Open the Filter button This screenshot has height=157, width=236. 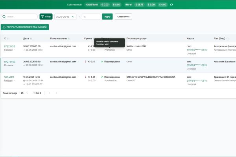46,16
